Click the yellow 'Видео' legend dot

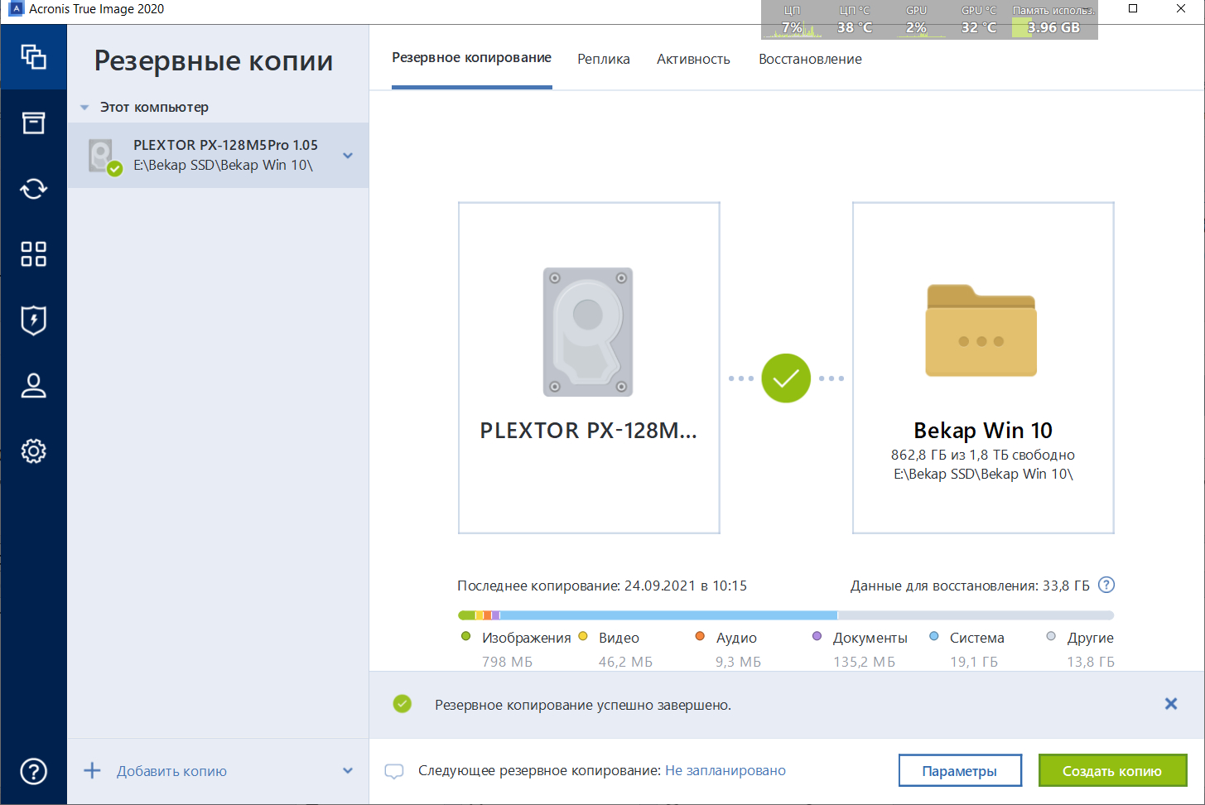click(583, 637)
